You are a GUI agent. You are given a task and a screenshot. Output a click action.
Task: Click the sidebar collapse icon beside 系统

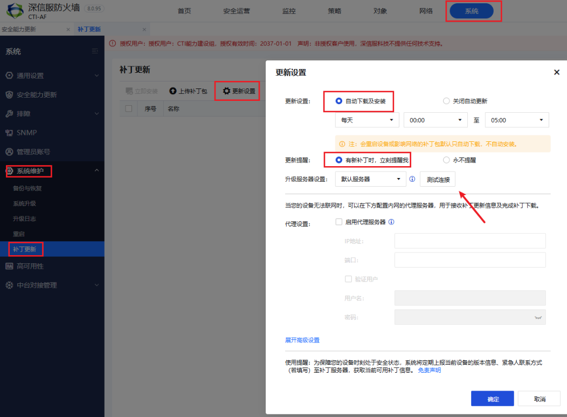[x=95, y=51]
